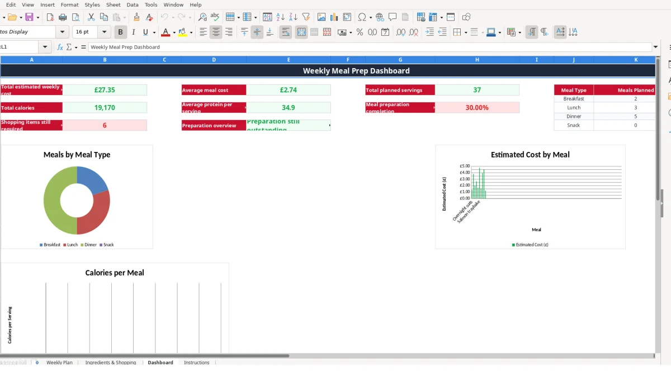Apply the red font color swatch

tap(165, 32)
